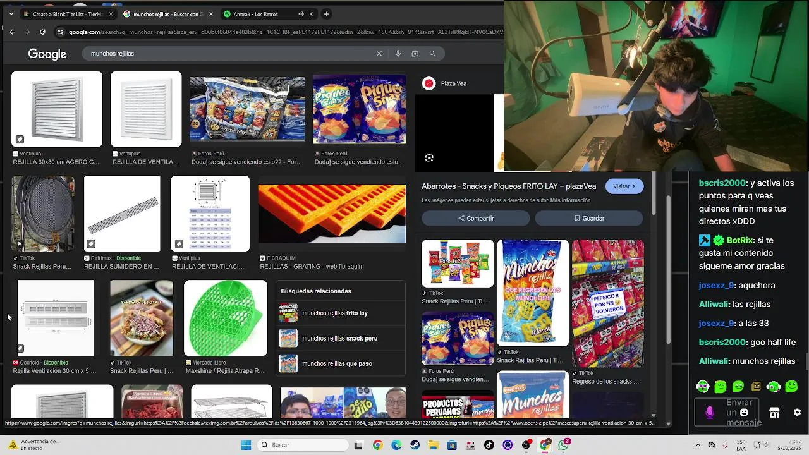
Task: Start voice search with the microphone icon
Action: (x=398, y=54)
